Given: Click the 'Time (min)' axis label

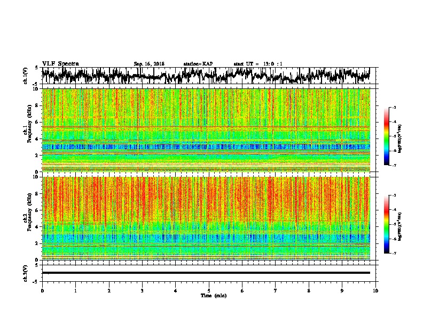Looking at the screenshot, I should coord(214,296).
